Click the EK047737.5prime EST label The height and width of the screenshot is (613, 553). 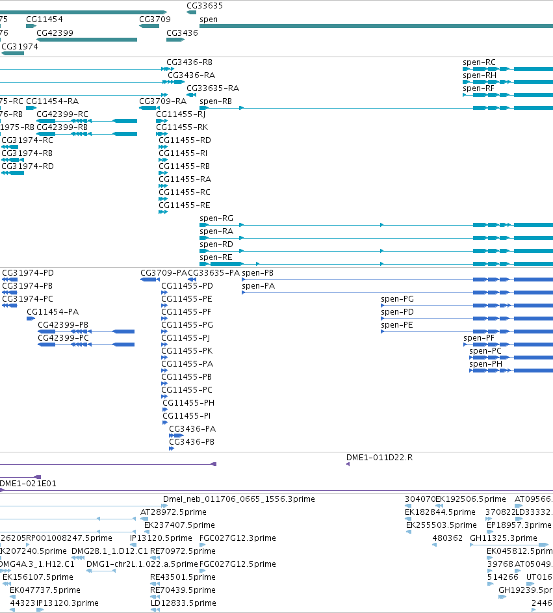pyautogui.click(x=45, y=590)
